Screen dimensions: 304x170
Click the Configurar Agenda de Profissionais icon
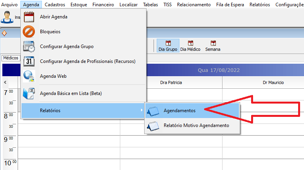pyautogui.click(x=29, y=61)
